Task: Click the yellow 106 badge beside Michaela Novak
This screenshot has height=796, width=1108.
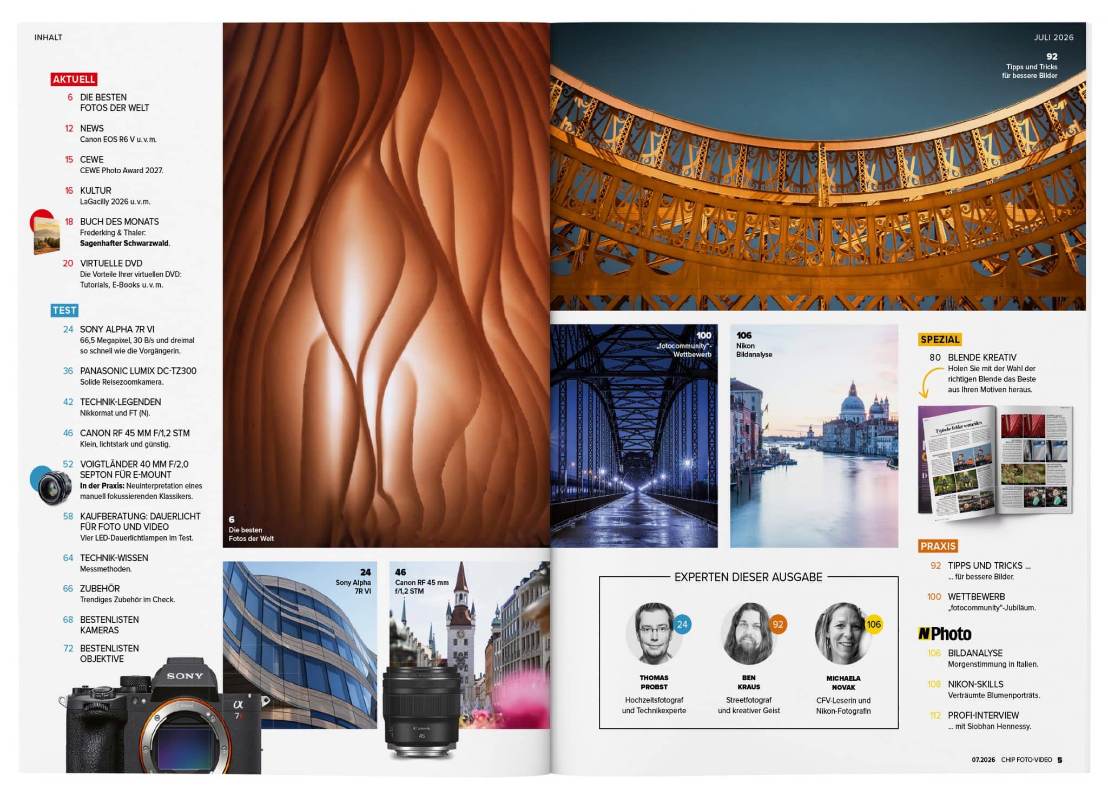Action: coord(874,624)
